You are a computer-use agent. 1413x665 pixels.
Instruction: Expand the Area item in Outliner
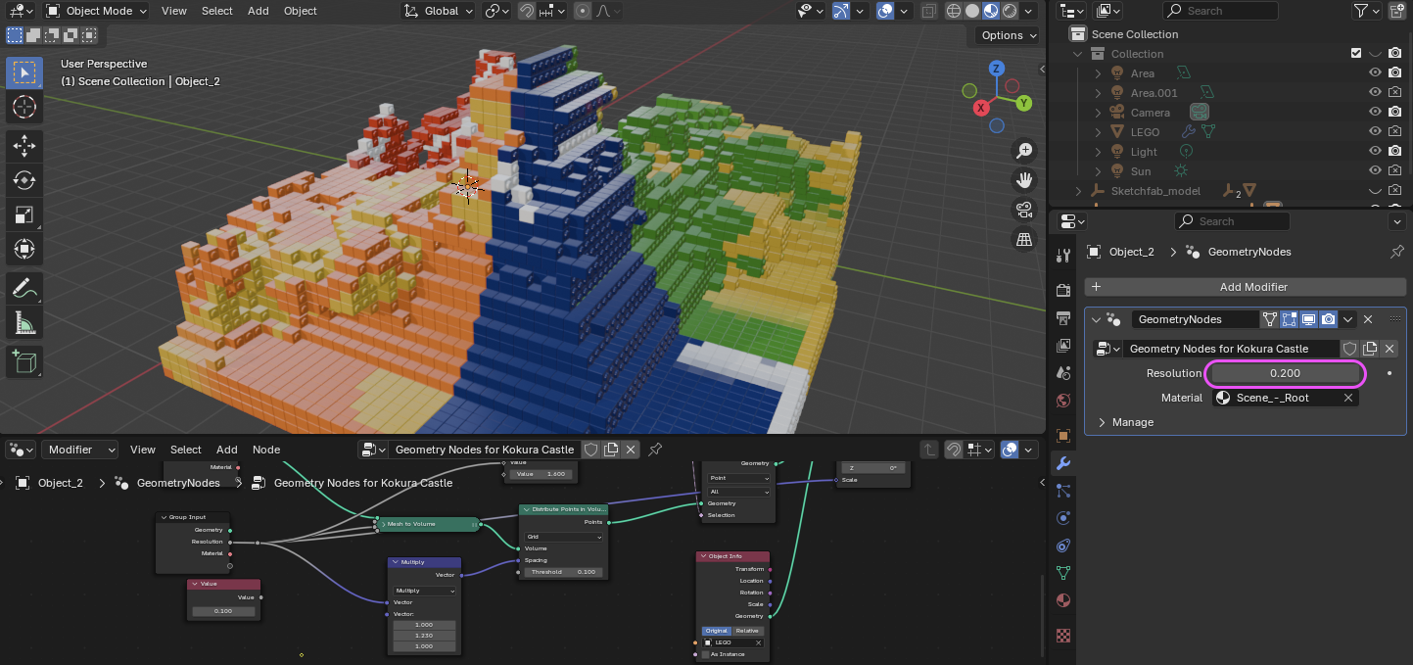coord(1098,73)
